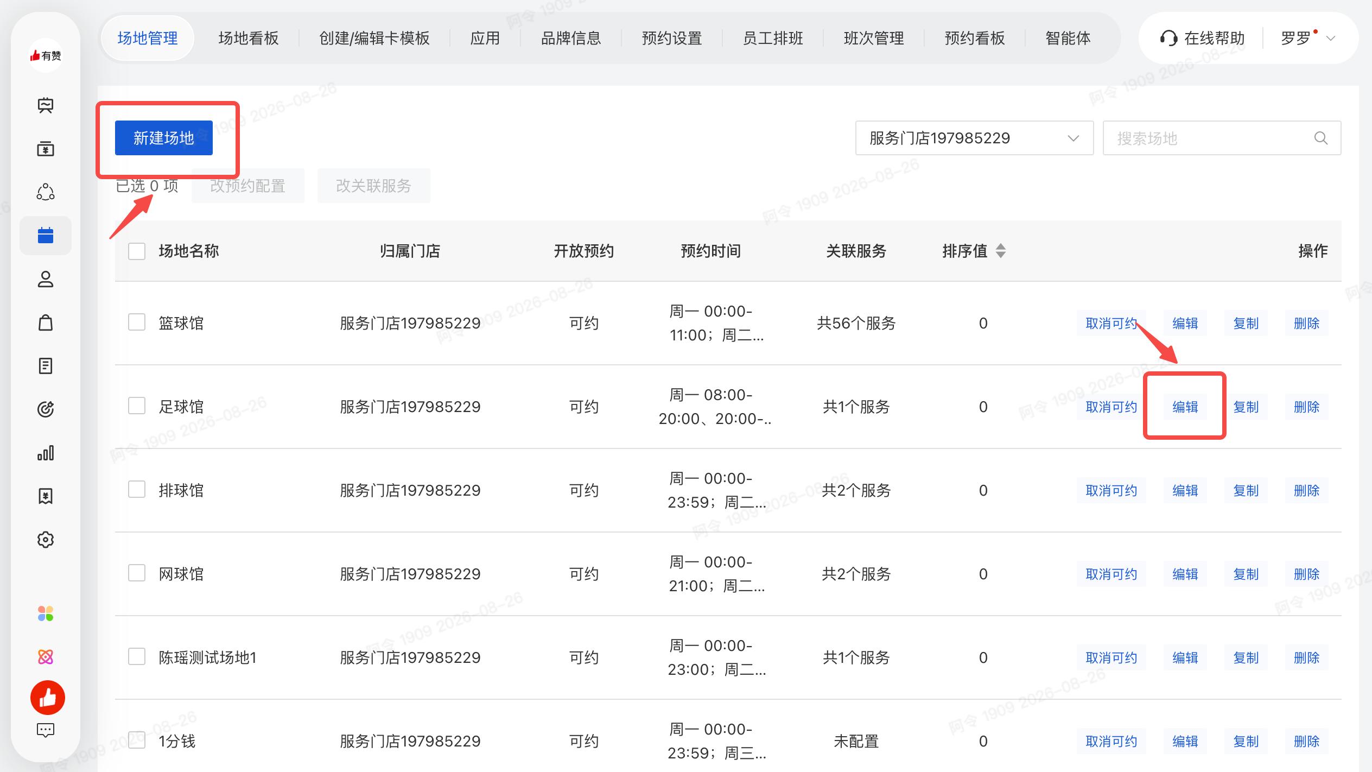Open the three-node network sidebar icon
Image resolution: width=1372 pixels, height=772 pixels.
point(46,192)
